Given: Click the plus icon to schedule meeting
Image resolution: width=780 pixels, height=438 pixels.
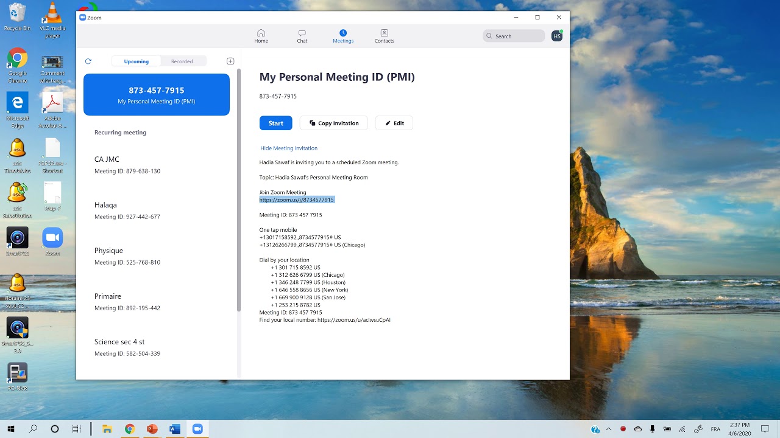Looking at the screenshot, I should click(230, 61).
